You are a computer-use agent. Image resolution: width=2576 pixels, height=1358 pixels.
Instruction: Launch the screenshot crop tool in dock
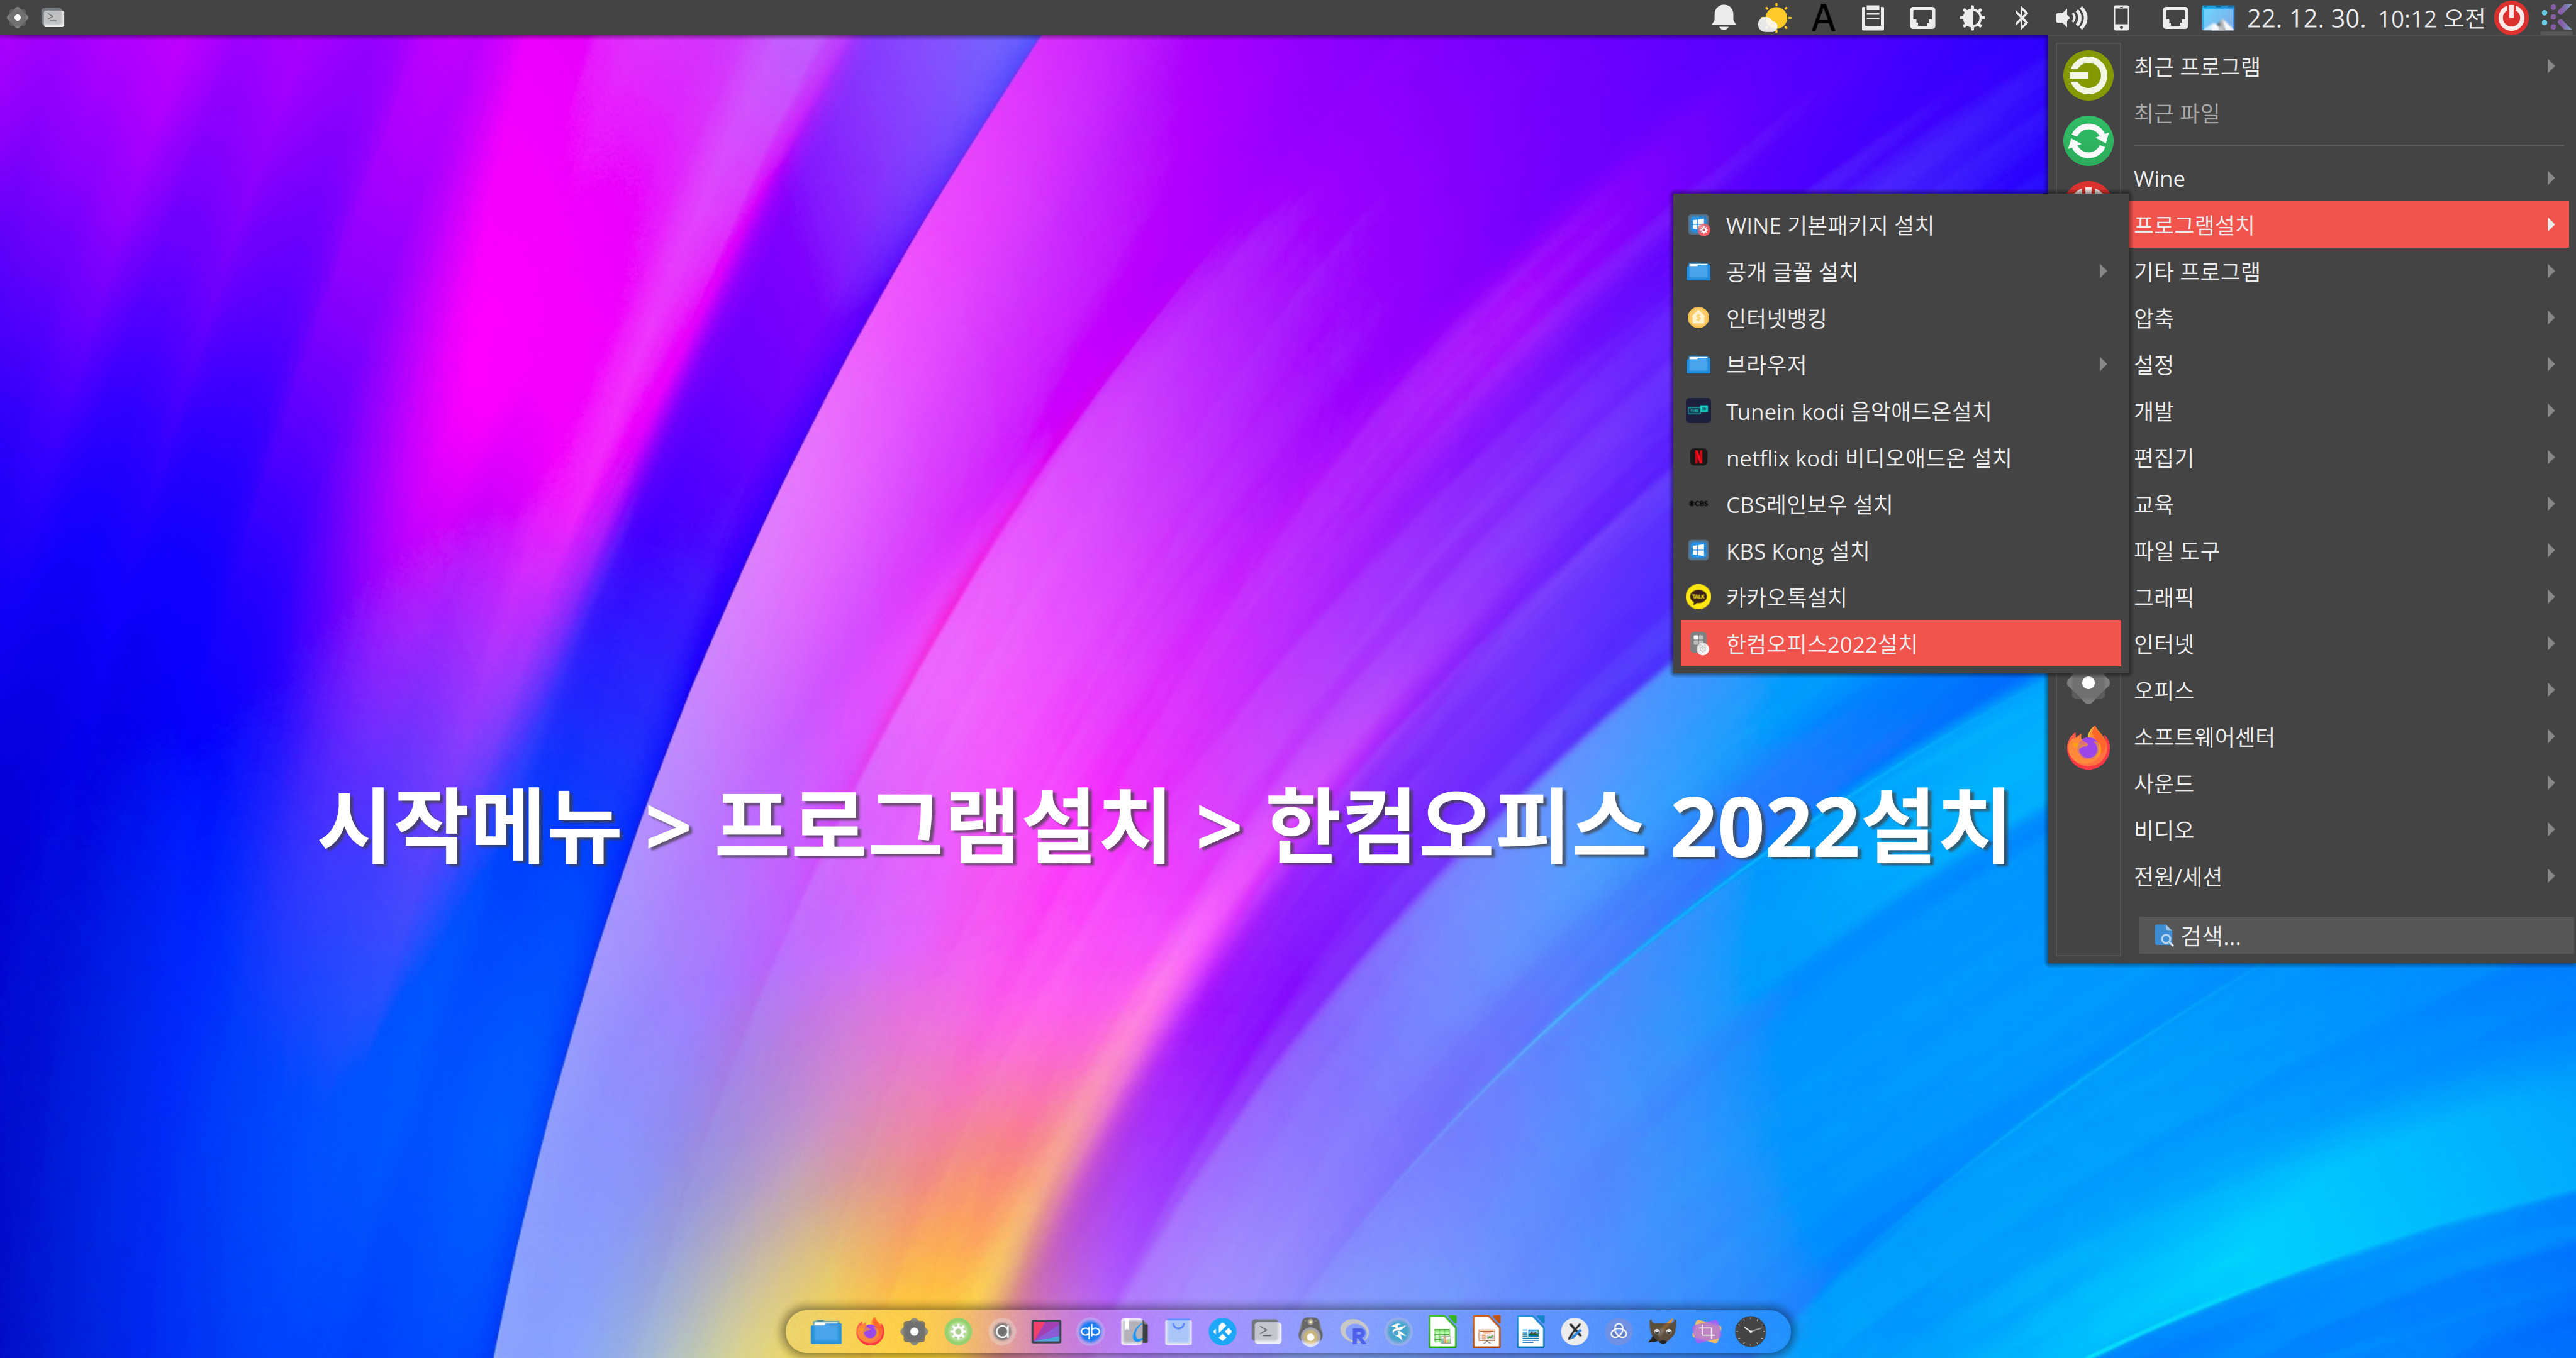click(1706, 1331)
